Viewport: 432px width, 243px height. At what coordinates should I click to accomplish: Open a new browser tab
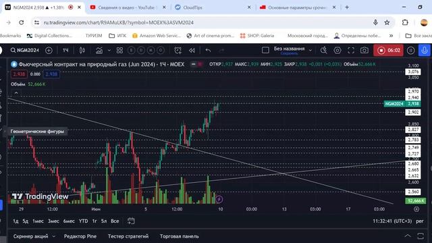pyautogui.click(x=347, y=7)
